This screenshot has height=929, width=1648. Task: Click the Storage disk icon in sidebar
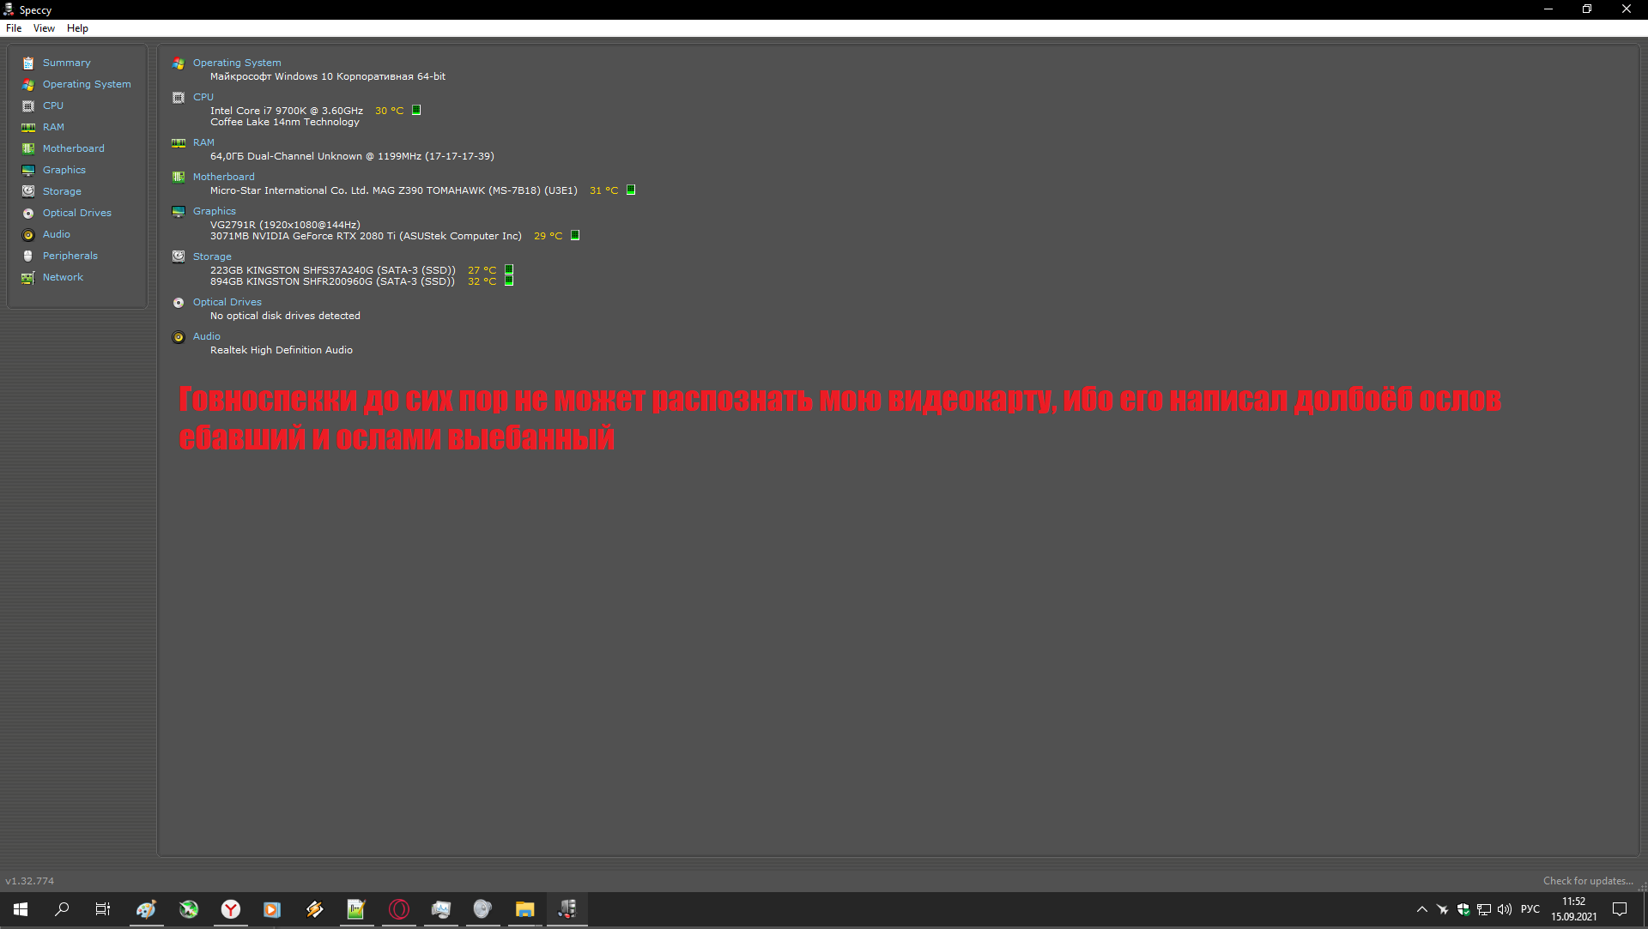point(28,191)
